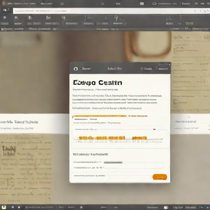Select the middle tab in the dialog header
This screenshot has width=210, height=210.
click(114, 68)
